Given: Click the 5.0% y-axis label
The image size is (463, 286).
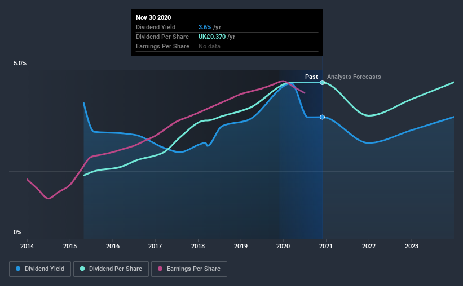Looking at the screenshot, I should coord(20,64).
